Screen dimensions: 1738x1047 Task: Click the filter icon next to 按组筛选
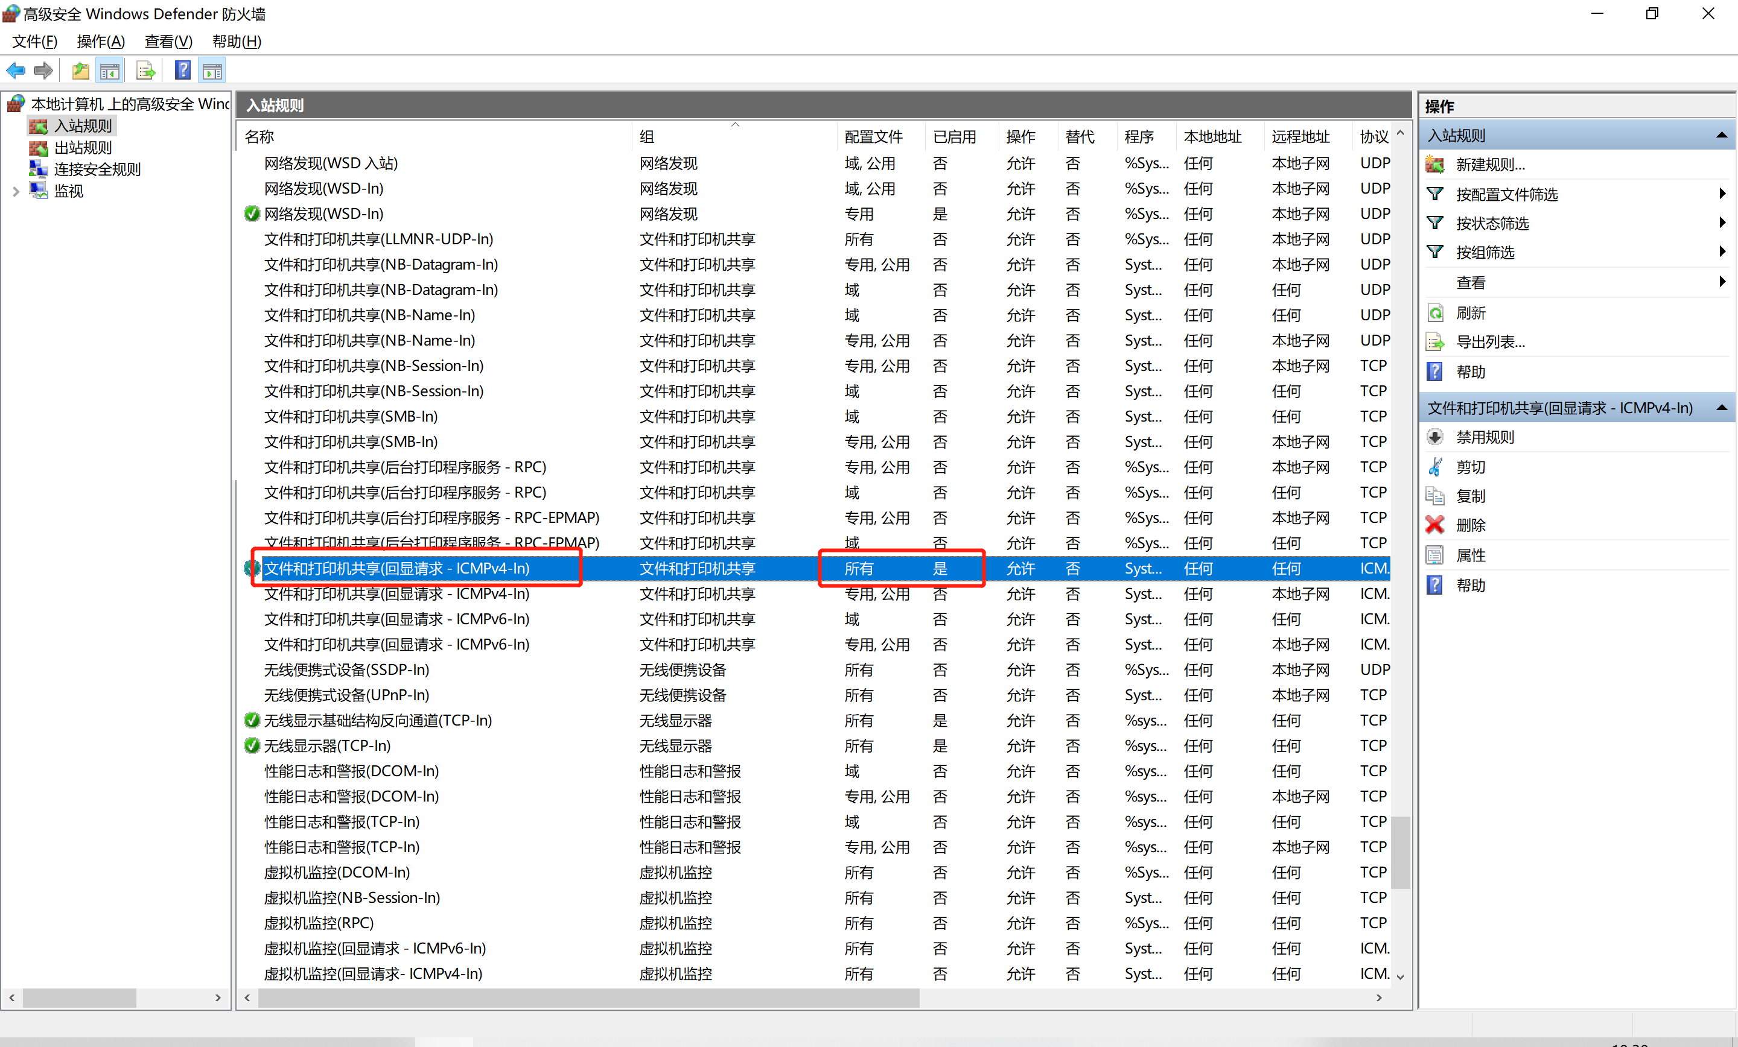[x=1434, y=251]
